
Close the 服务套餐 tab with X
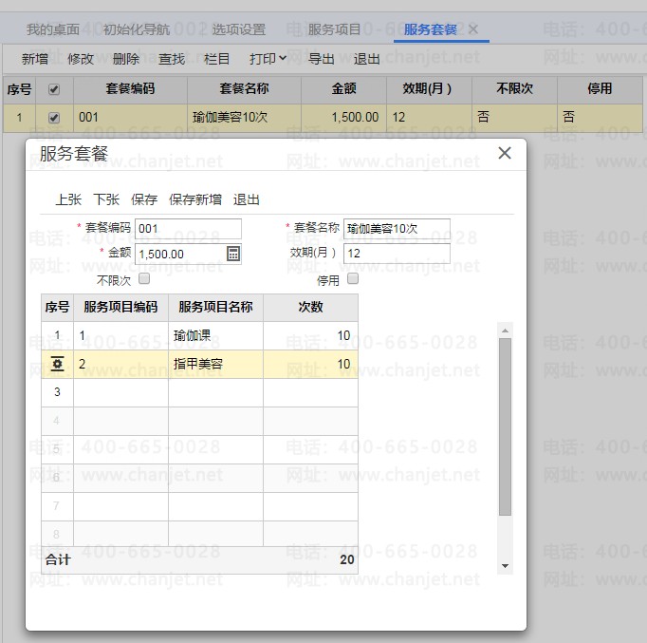tap(473, 29)
